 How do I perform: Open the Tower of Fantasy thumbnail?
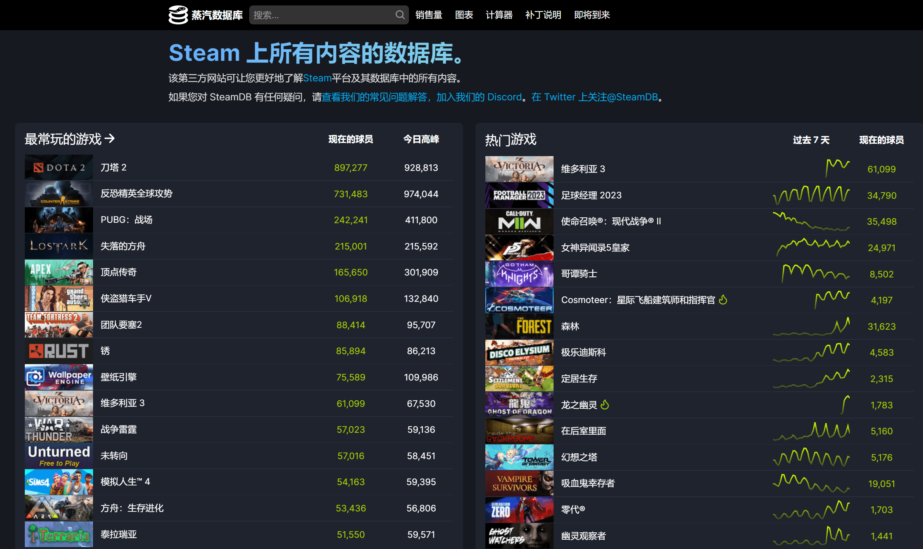click(x=519, y=457)
